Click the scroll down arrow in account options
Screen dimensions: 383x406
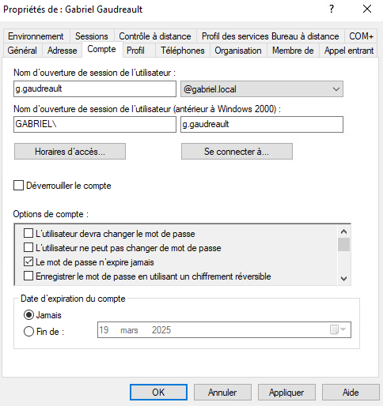(343, 279)
